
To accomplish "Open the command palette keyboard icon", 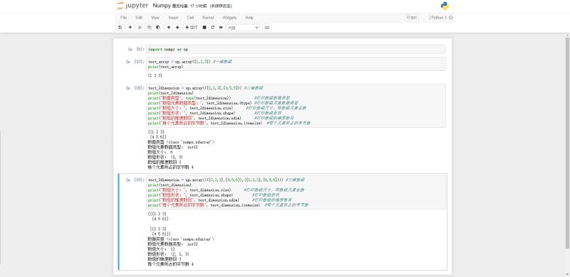I will click(x=266, y=28).
